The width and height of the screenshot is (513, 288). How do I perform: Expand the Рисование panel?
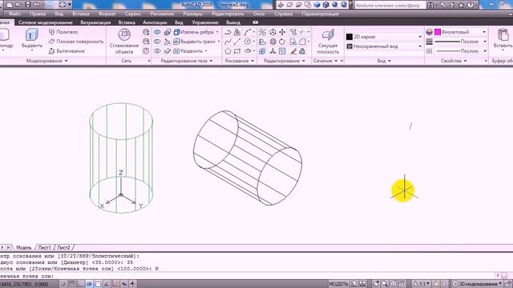pos(240,61)
